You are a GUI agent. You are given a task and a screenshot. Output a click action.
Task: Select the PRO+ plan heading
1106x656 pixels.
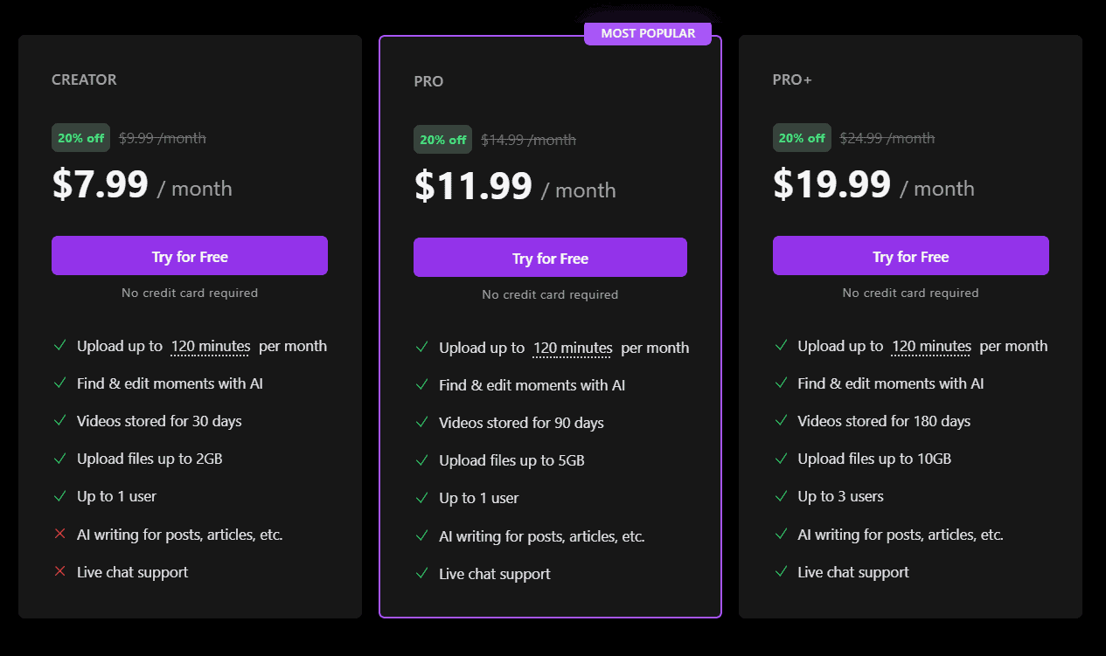click(x=791, y=79)
